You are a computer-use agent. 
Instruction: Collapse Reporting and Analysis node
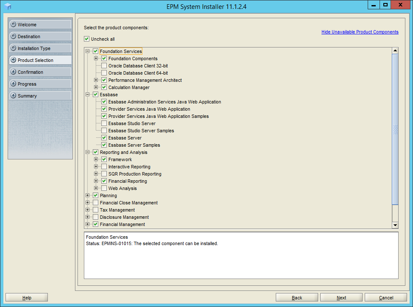87,152
